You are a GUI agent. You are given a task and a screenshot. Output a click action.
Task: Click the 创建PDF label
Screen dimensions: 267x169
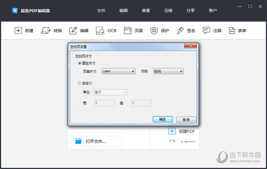[186, 131]
